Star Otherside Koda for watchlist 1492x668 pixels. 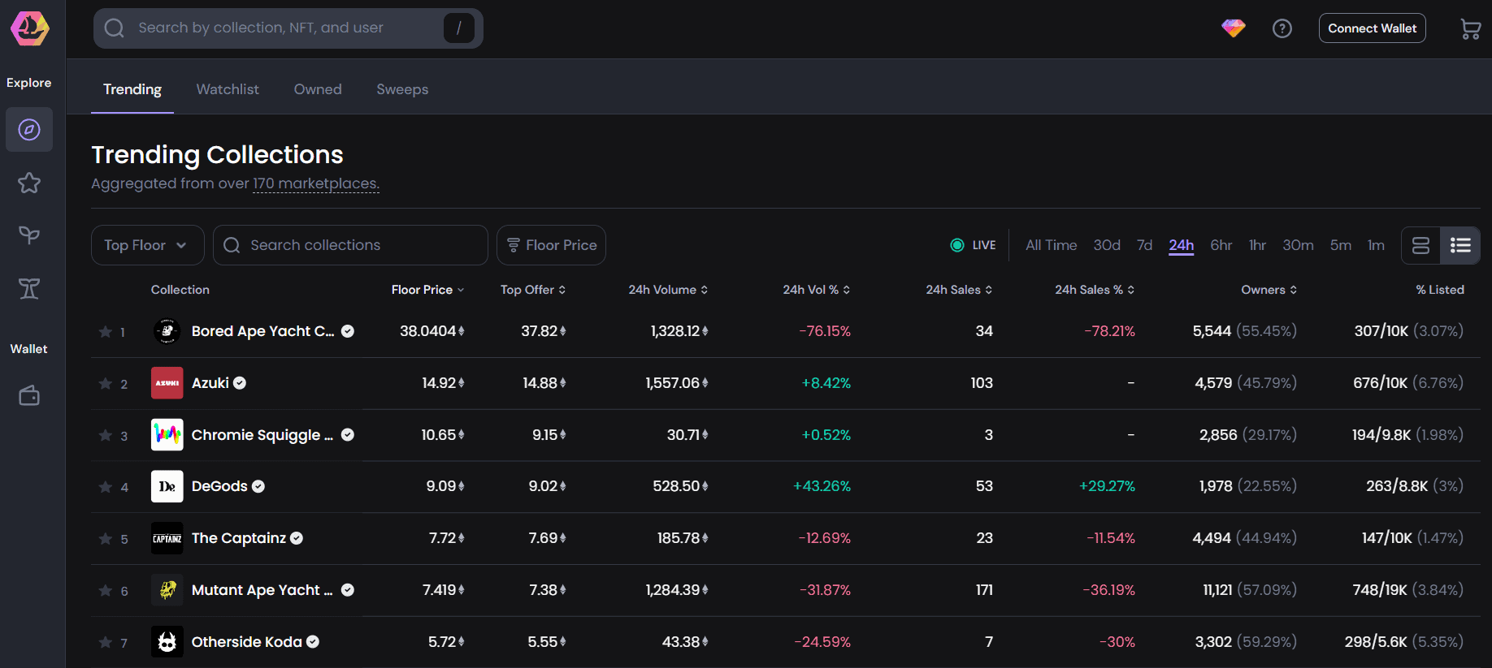click(106, 642)
